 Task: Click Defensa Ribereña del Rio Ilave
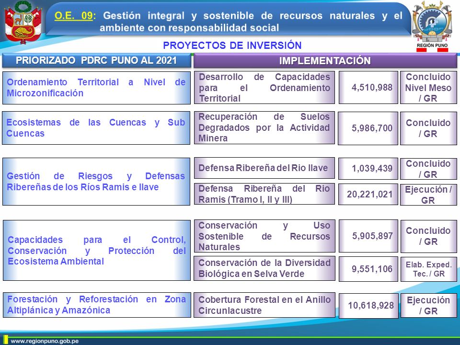tap(264, 168)
